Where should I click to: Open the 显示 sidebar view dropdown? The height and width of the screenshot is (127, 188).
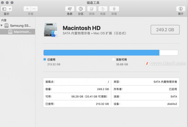click(x=7, y=9)
